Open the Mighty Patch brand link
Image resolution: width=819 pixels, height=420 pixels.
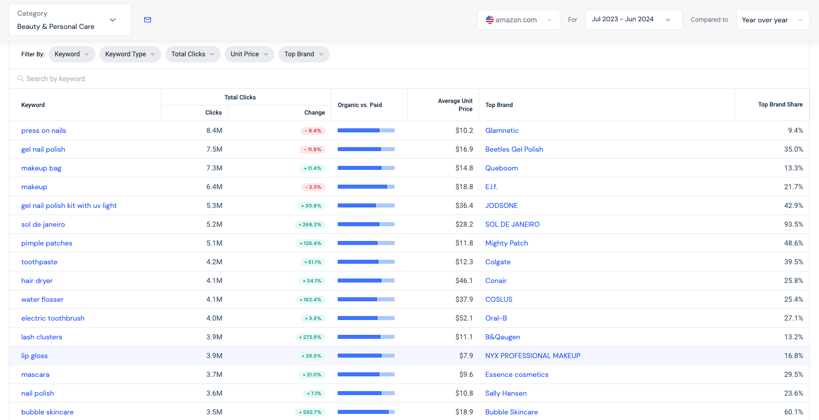coord(507,243)
